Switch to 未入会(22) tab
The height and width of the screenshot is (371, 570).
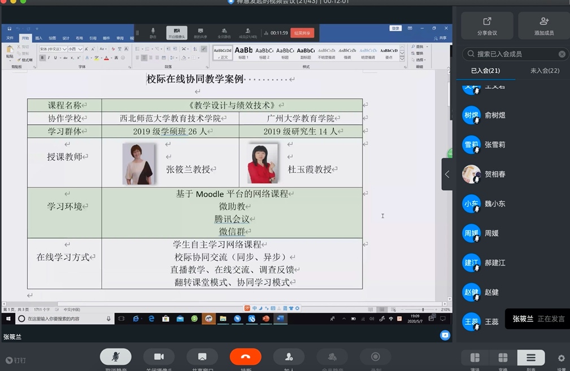point(545,71)
